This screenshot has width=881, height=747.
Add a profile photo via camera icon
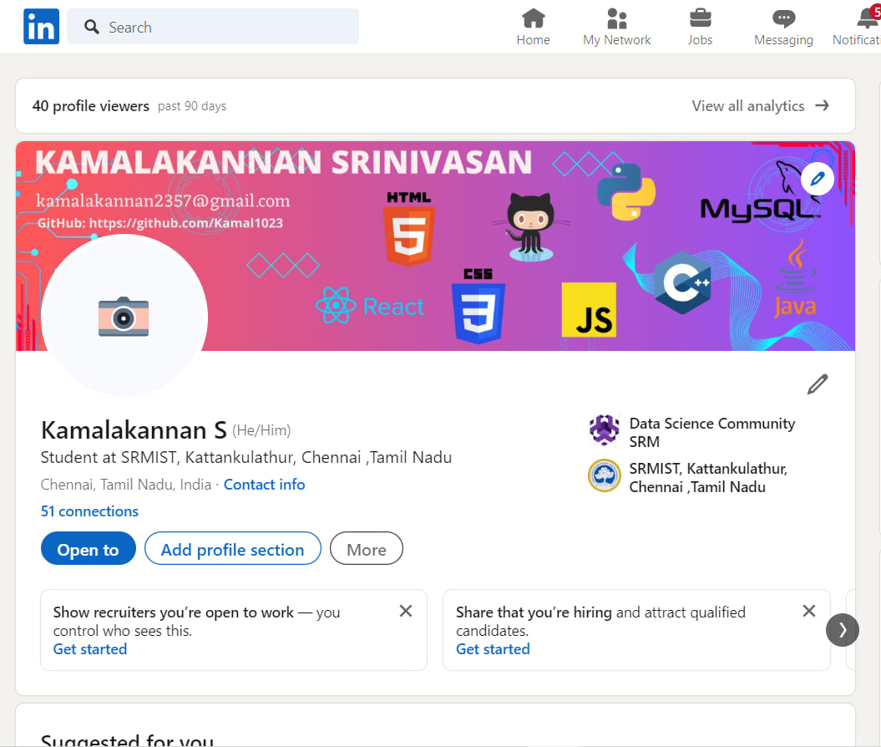124,317
